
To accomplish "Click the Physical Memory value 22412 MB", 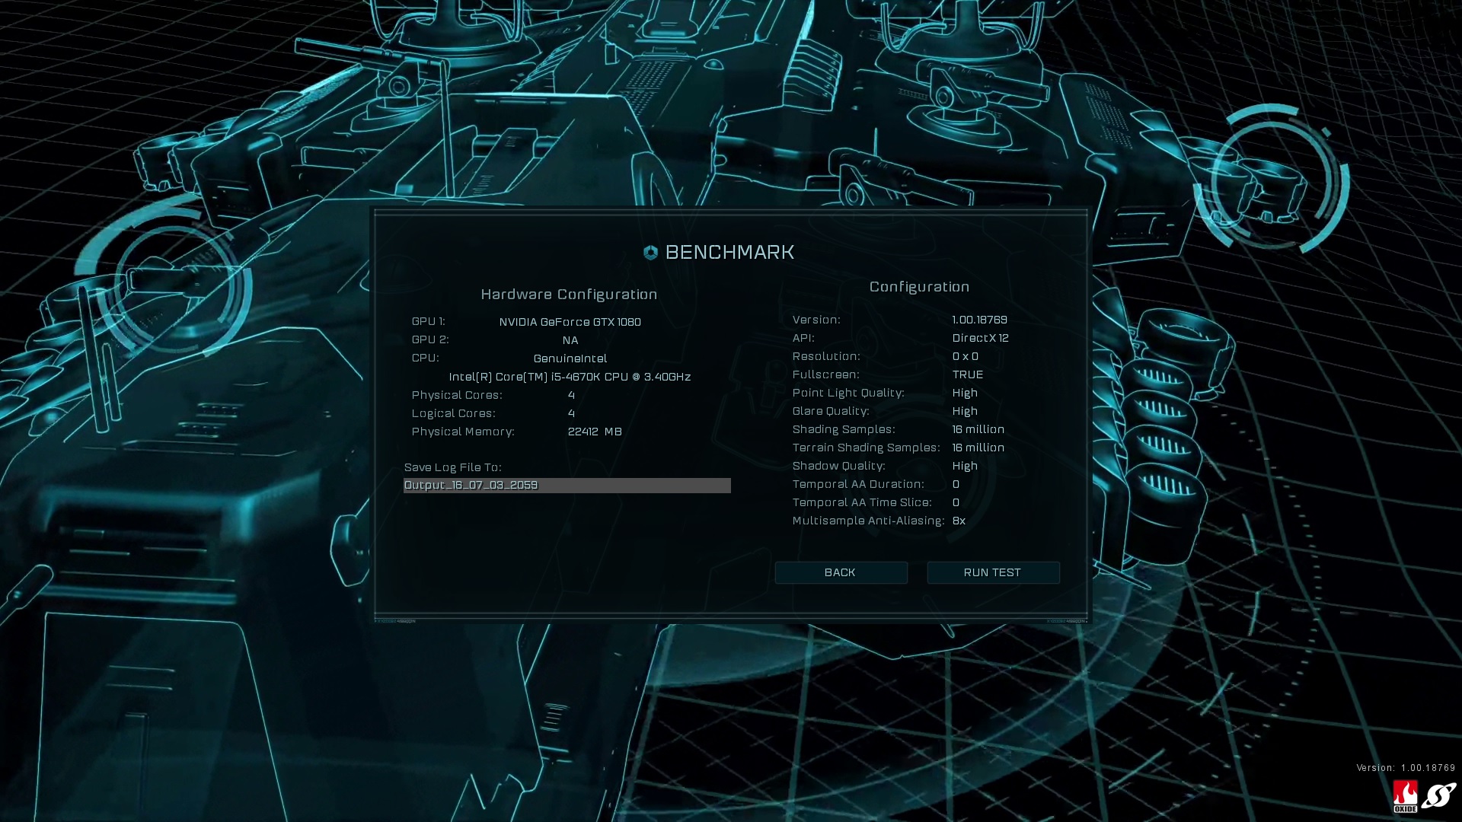I will pyautogui.click(x=595, y=432).
